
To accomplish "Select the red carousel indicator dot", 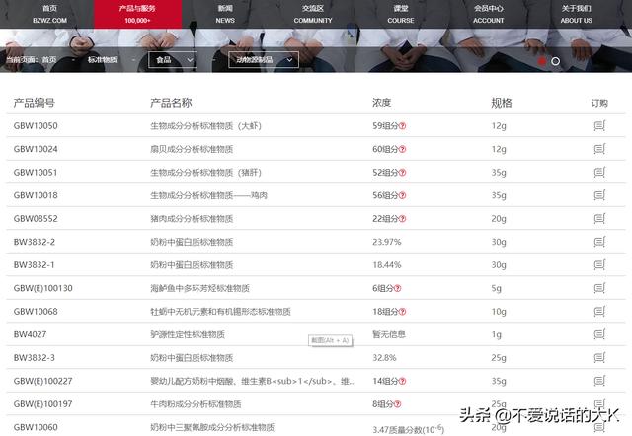I will tap(542, 61).
